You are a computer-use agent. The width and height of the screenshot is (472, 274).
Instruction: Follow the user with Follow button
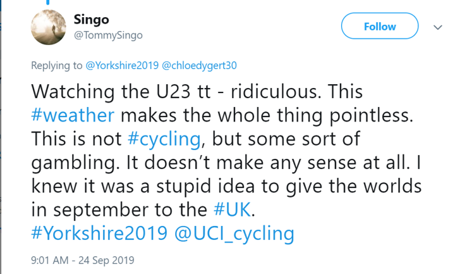(x=380, y=27)
